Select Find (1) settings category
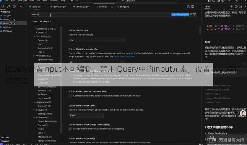 click(x=41, y=44)
